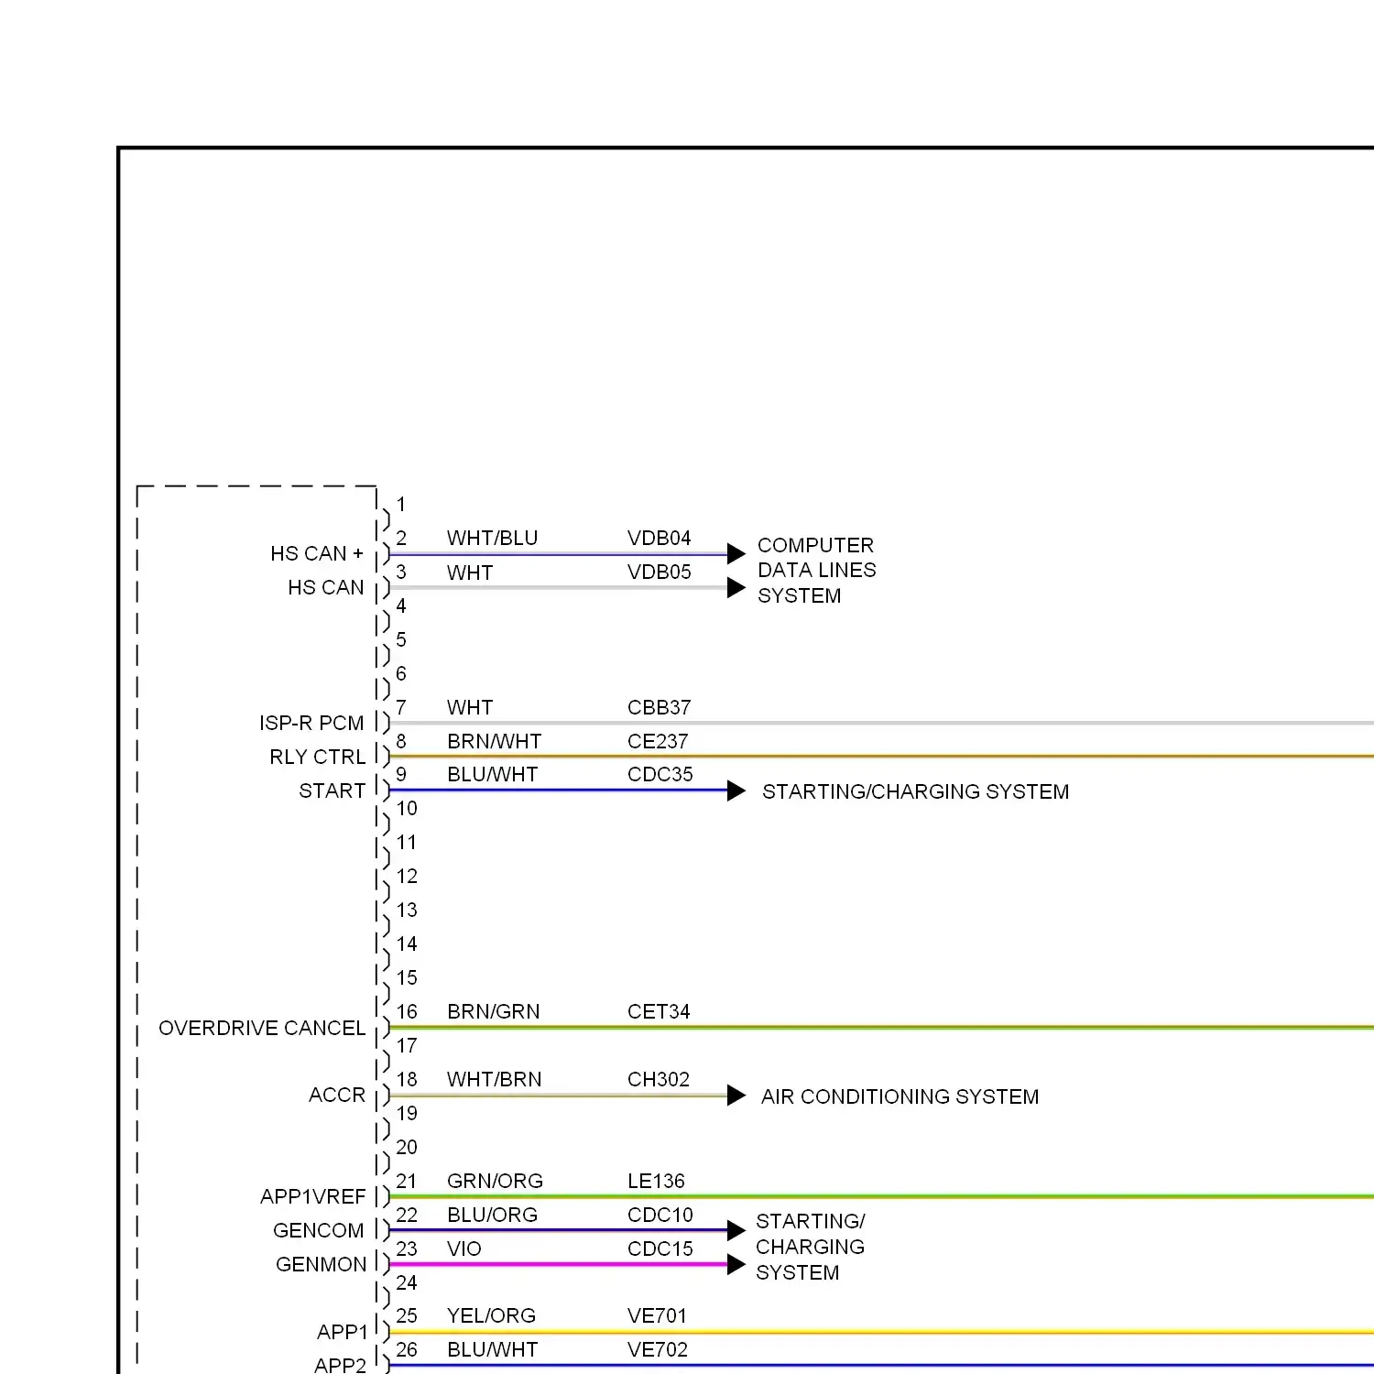The height and width of the screenshot is (1374, 1374).
Task: Select circuit code CDC15
Action: (660, 1249)
